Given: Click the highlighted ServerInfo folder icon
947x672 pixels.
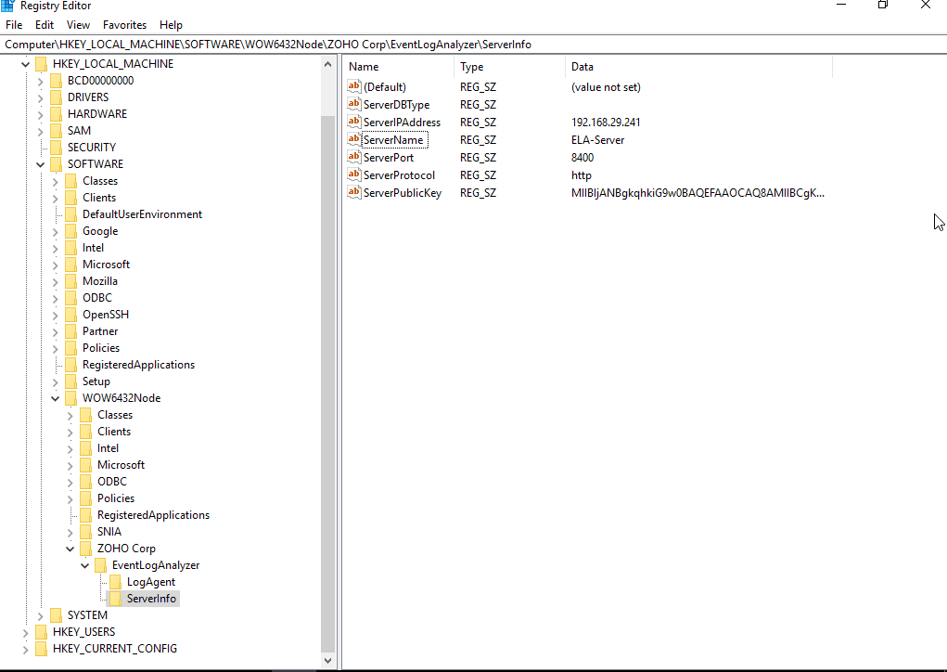Looking at the screenshot, I should (115, 598).
